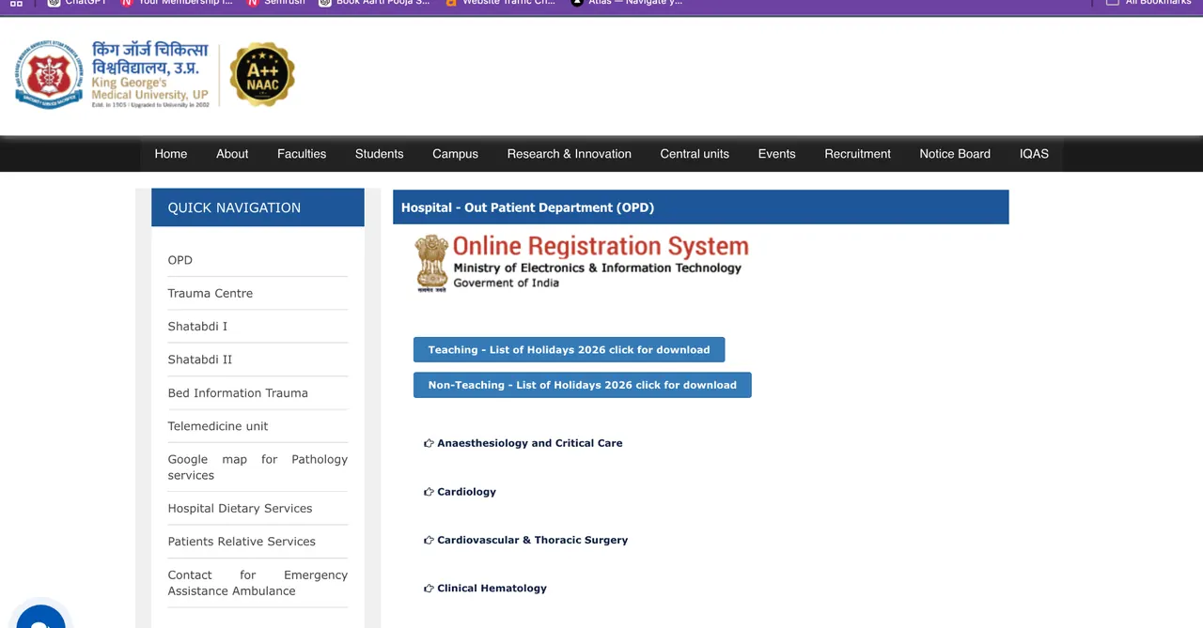Go to the Home menu item
This screenshot has width=1203, height=628.
[x=171, y=154]
